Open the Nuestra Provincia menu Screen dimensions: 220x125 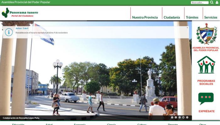pos(145,17)
